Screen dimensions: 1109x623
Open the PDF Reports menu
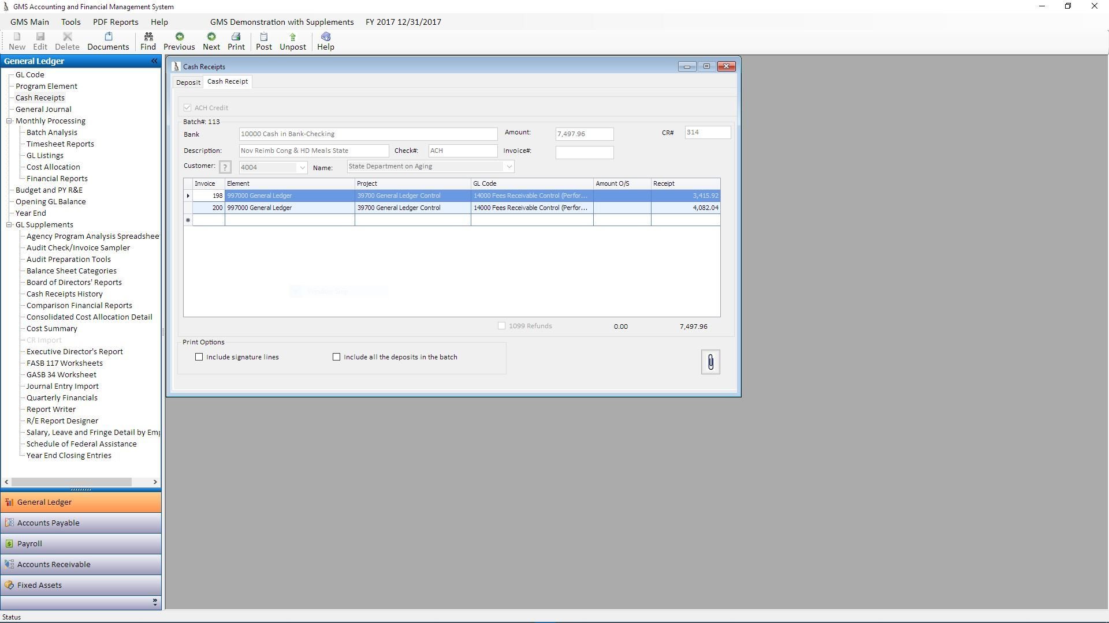[116, 22]
